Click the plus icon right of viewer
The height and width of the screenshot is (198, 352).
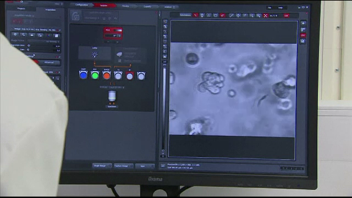303,23
